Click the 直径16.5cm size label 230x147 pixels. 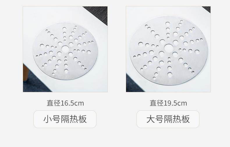[65, 103]
